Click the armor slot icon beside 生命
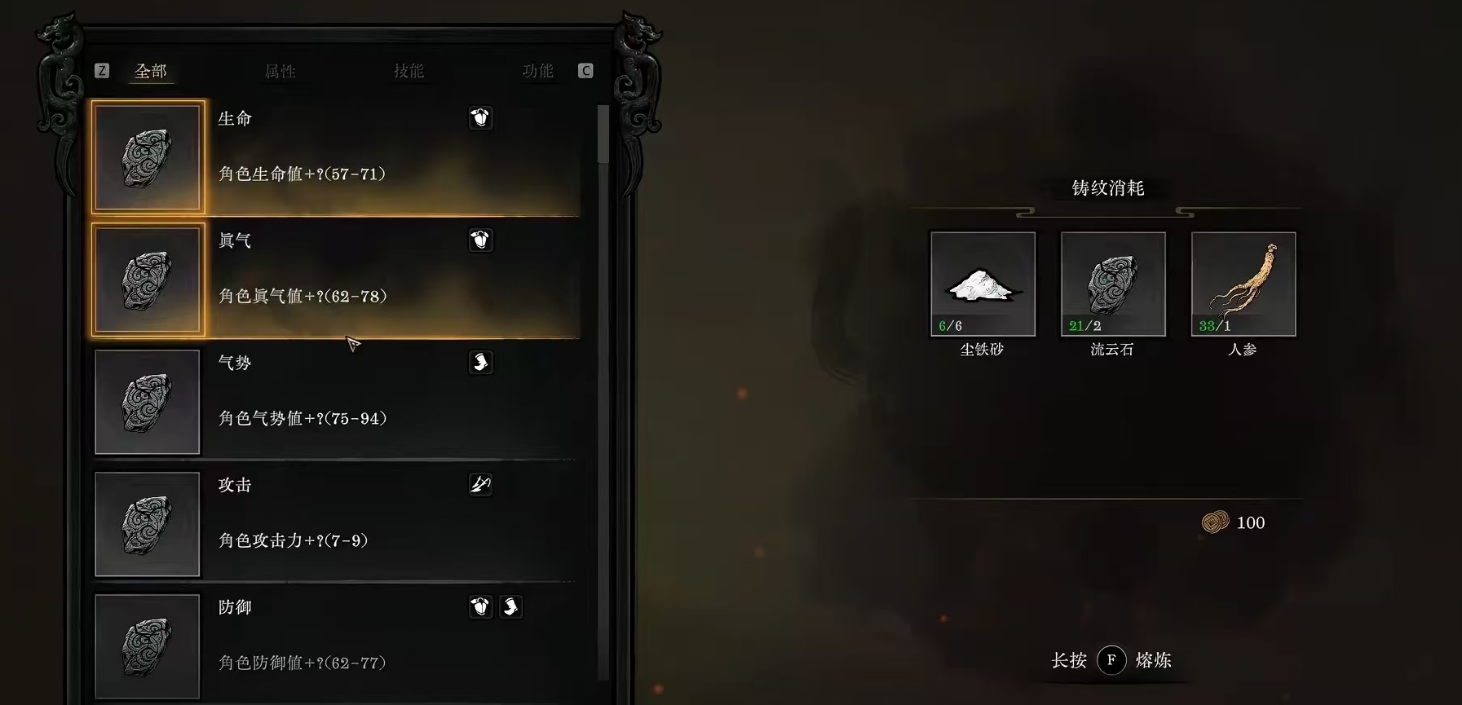This screenshot has width=1462, height=705. click(480, 117)
